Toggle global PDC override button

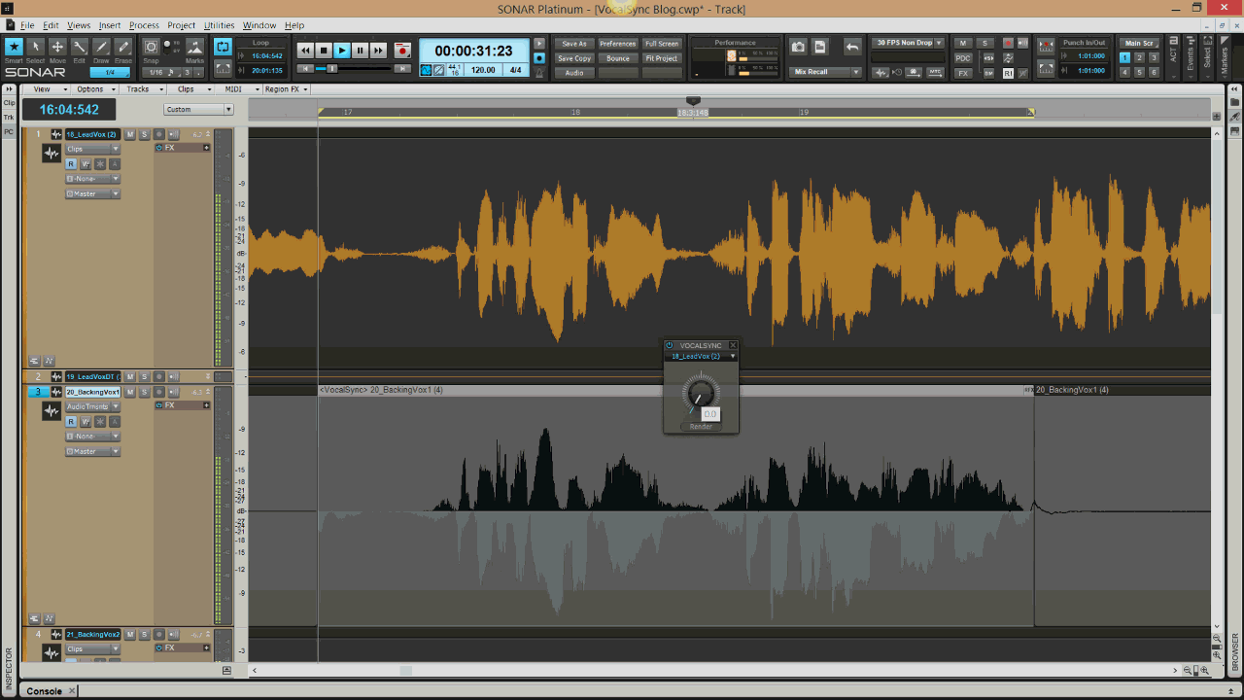click(x=963, y=58)
